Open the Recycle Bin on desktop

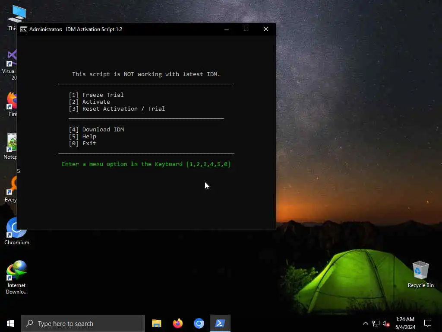point(420,275)
